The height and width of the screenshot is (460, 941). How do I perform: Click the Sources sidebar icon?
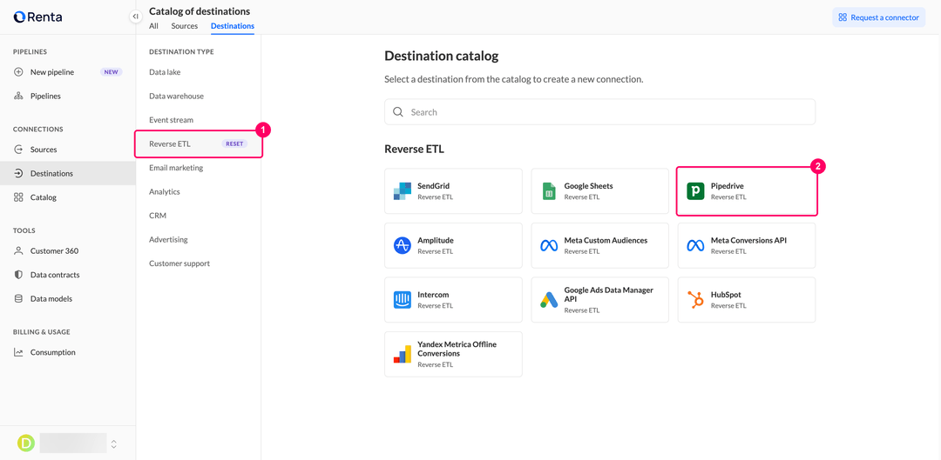click(18, 150)
